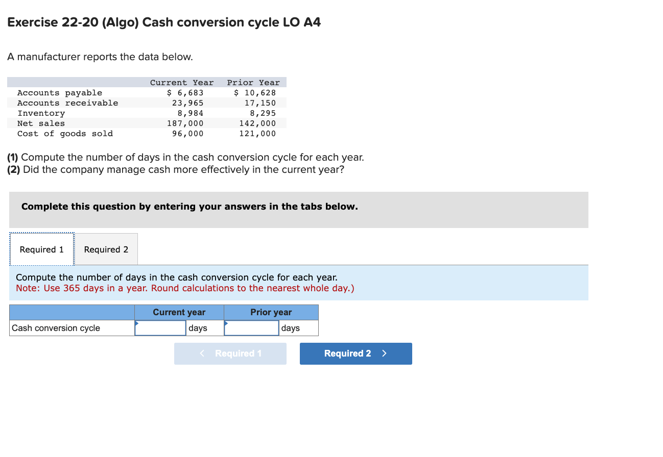Switch to the Required 2 tab
Image resolution: width=663 pixels, height=457 pixels.
[x=106, y=249]
